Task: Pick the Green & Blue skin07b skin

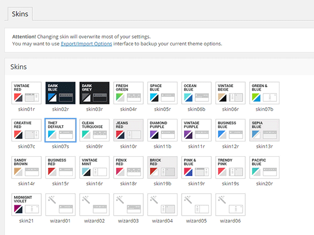Action: coord(264,93)
